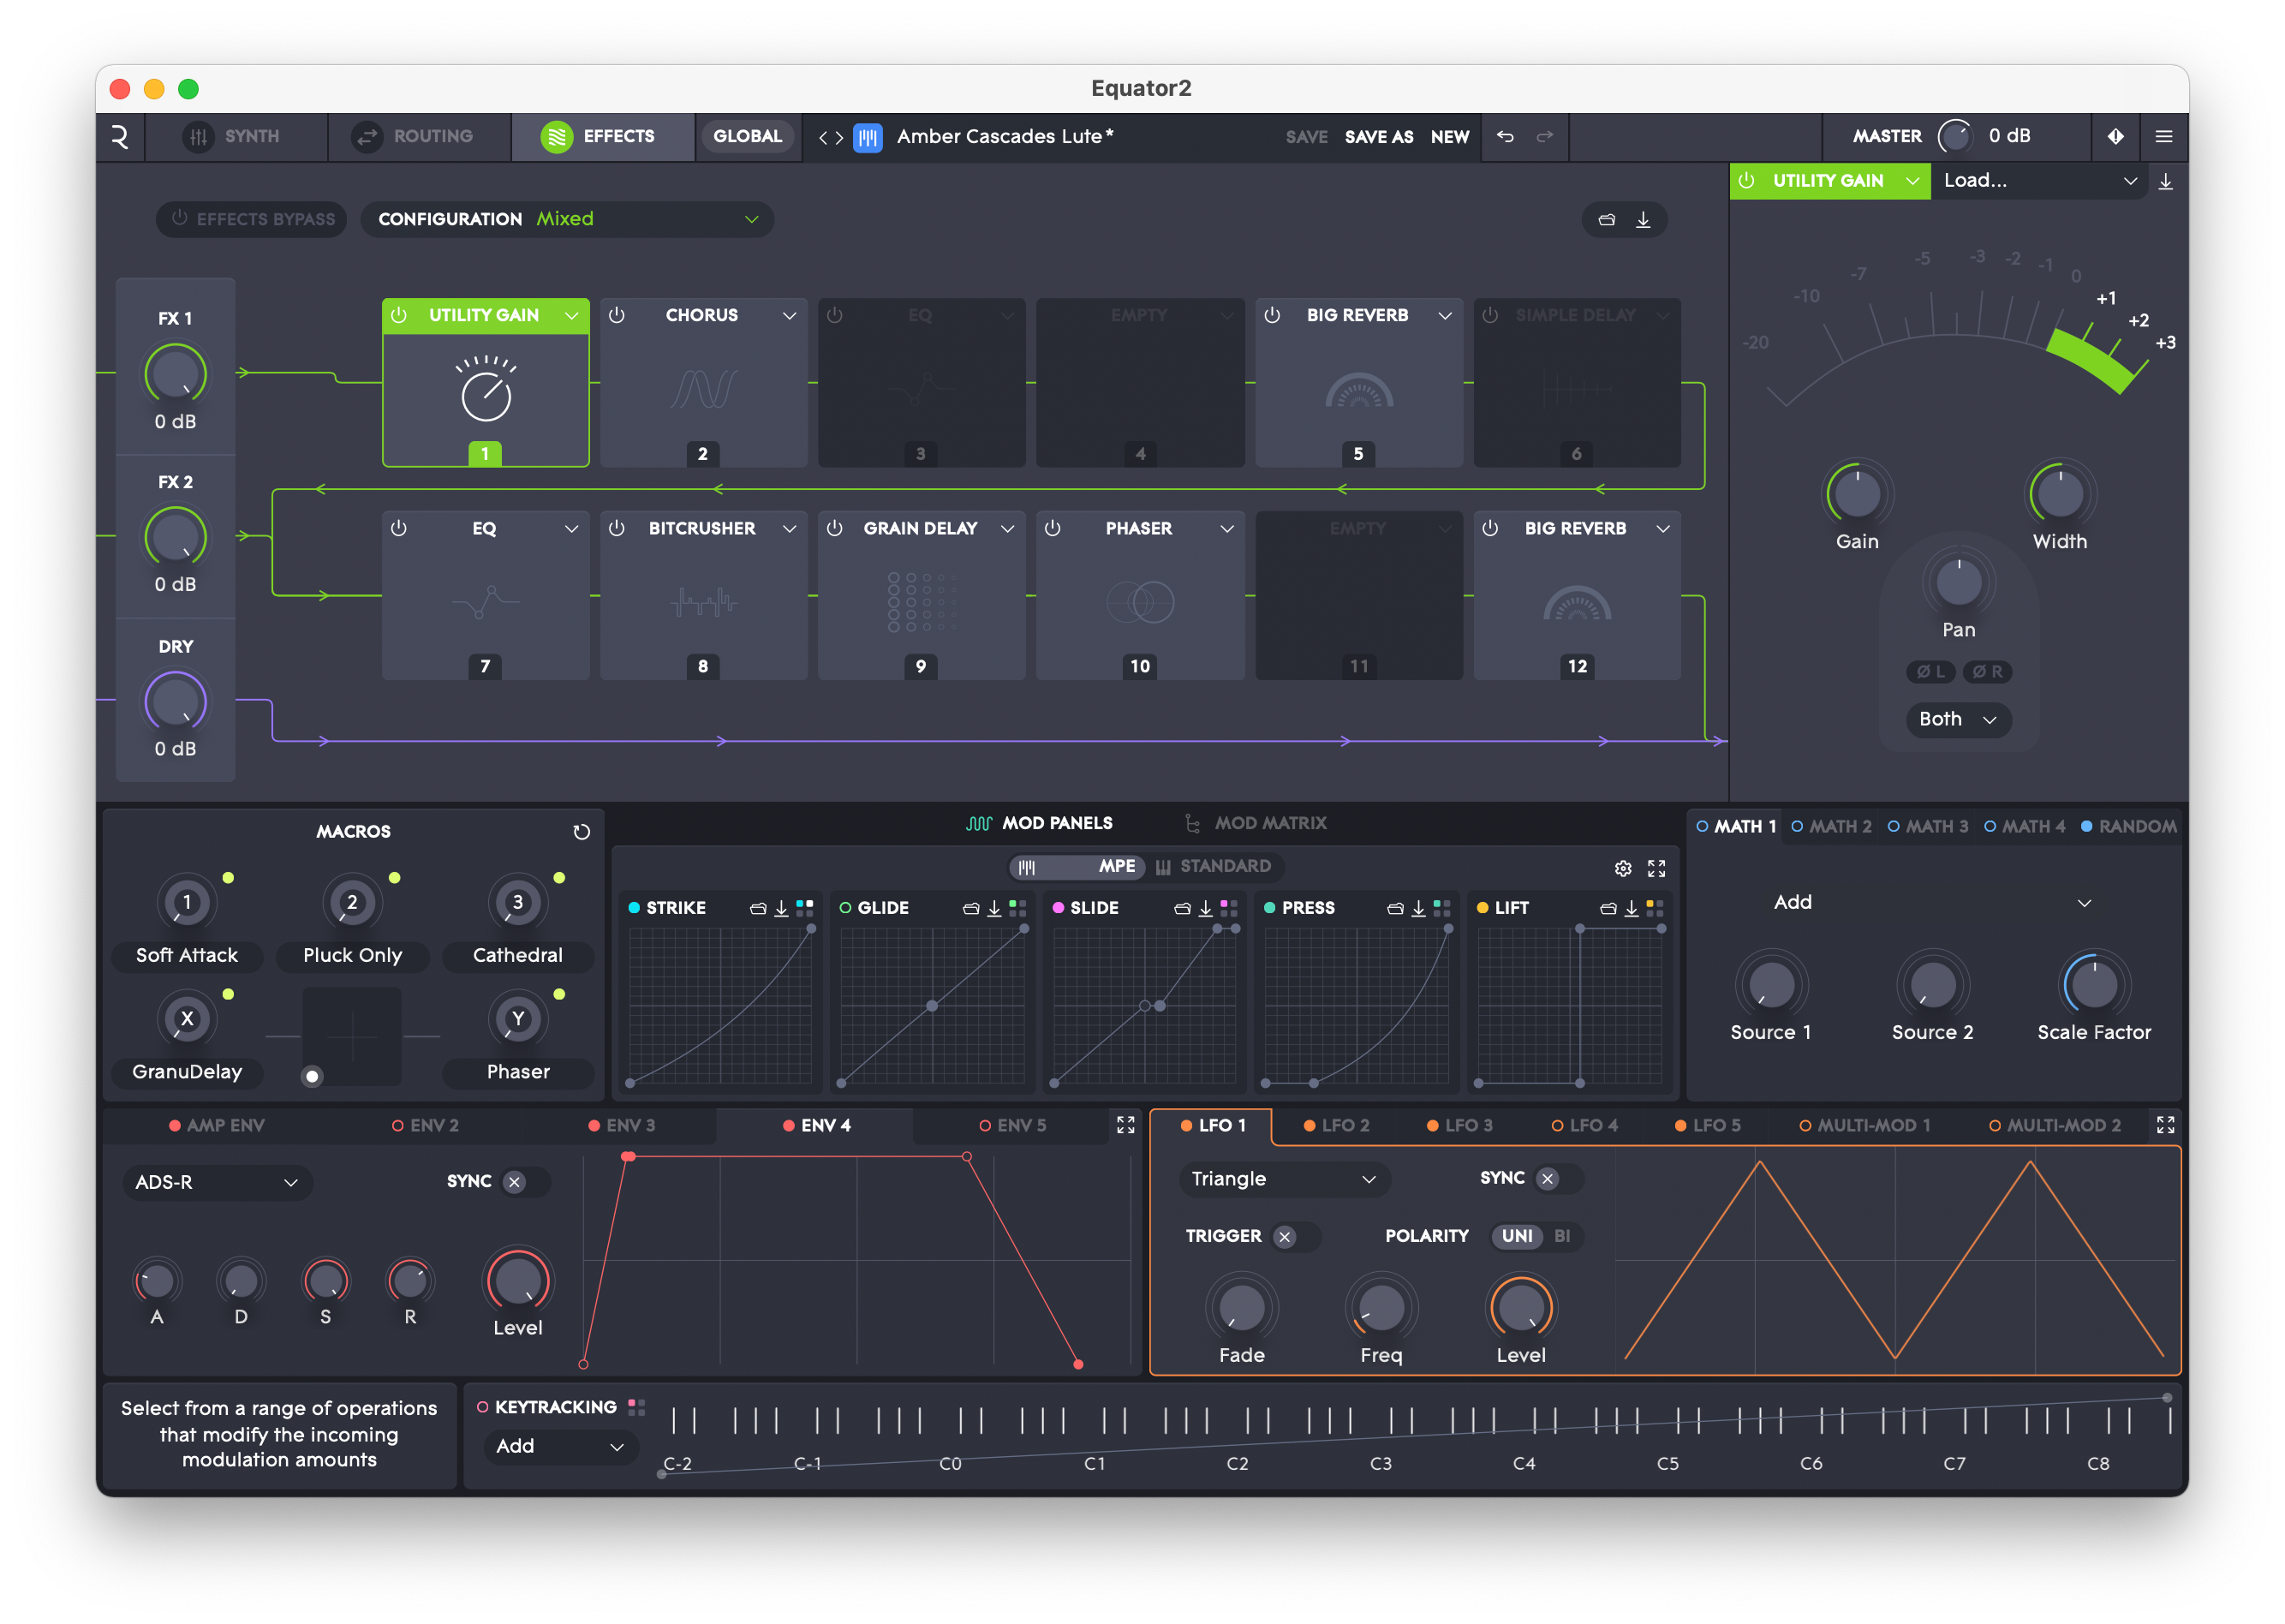Expand the Triangle waveform dropdown
This screenshot has width=2285, height=1624.
pos(1283,1179)
